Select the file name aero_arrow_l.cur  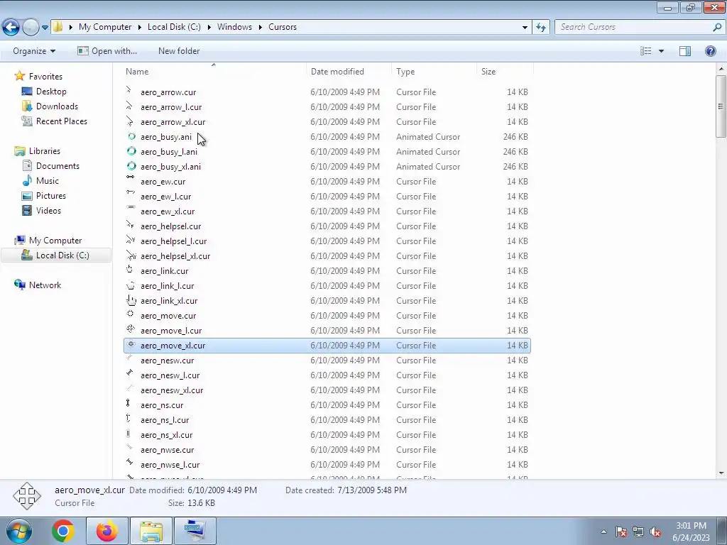(x=171, y=107)
